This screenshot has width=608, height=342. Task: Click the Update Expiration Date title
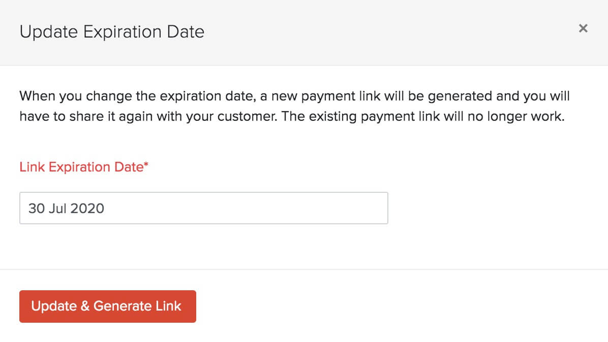(x=112, y=31)
